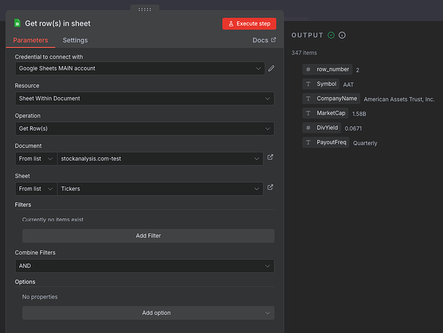Viewport: 443px width, 333px height.
Task: Click the output info icon
Action: pos(342,35)
